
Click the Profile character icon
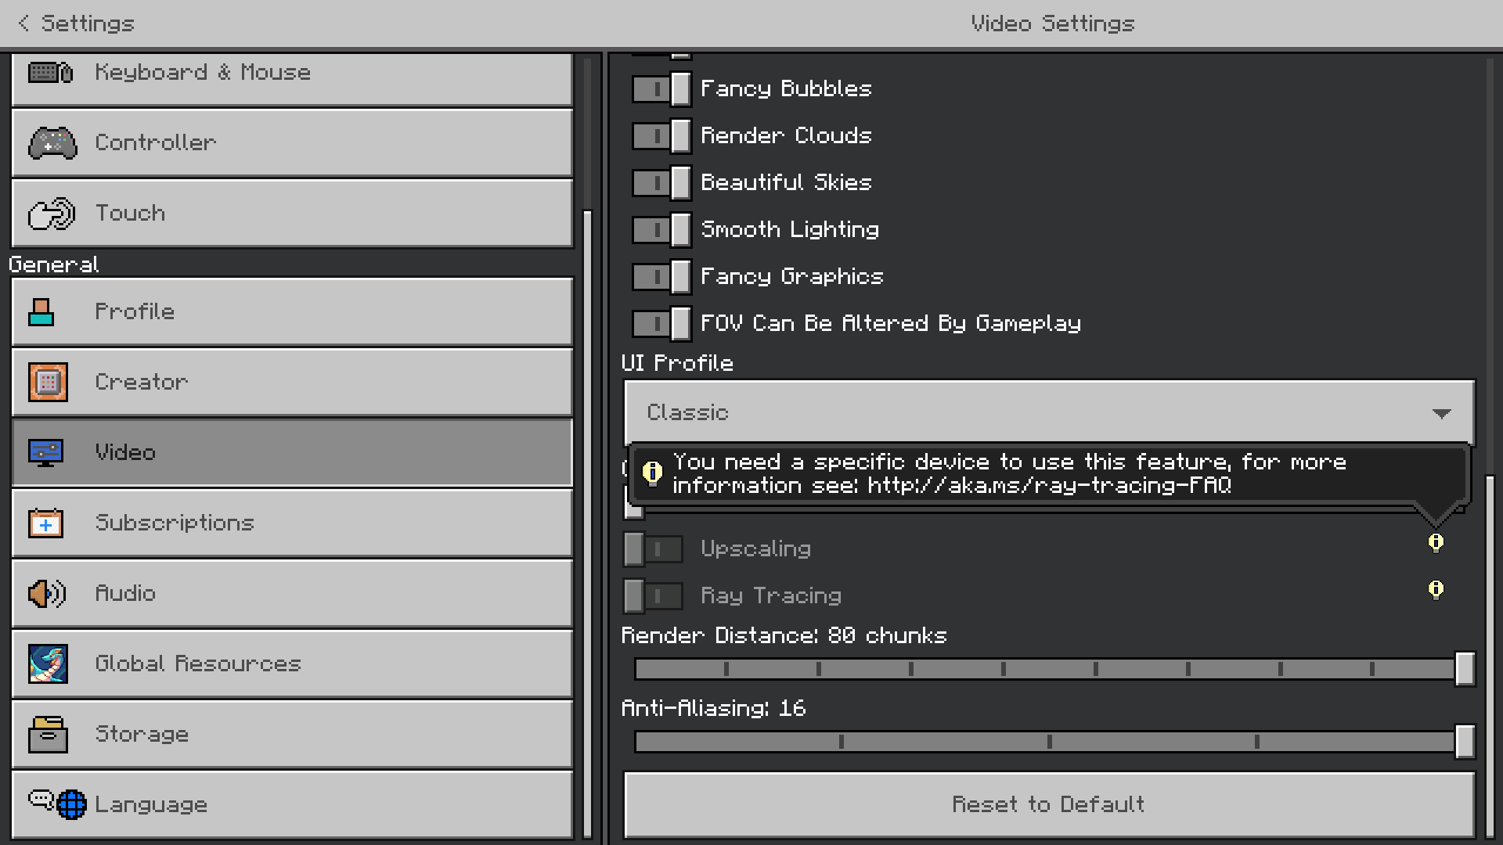pos(41,312)
